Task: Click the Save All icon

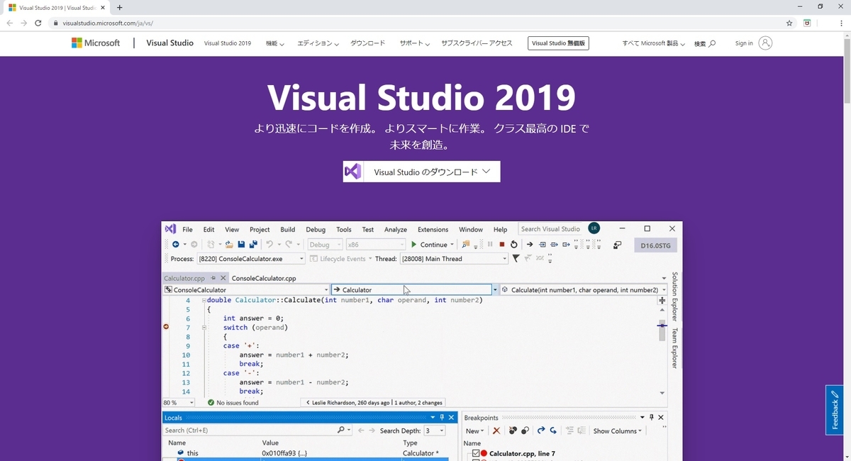Action: coord(252,244)
